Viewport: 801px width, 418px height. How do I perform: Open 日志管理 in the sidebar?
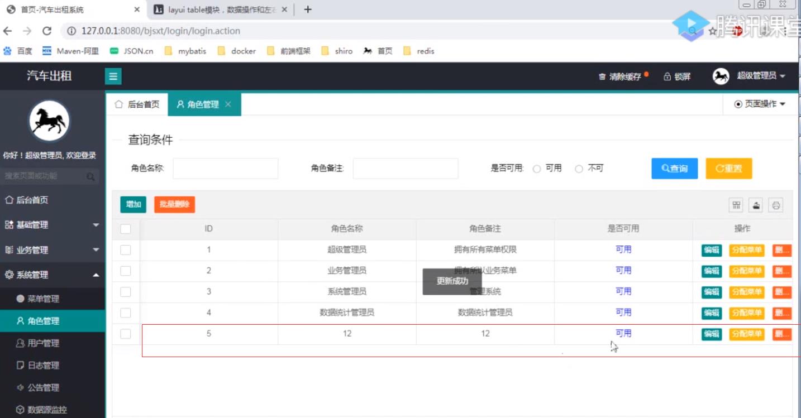pos(53,366)
